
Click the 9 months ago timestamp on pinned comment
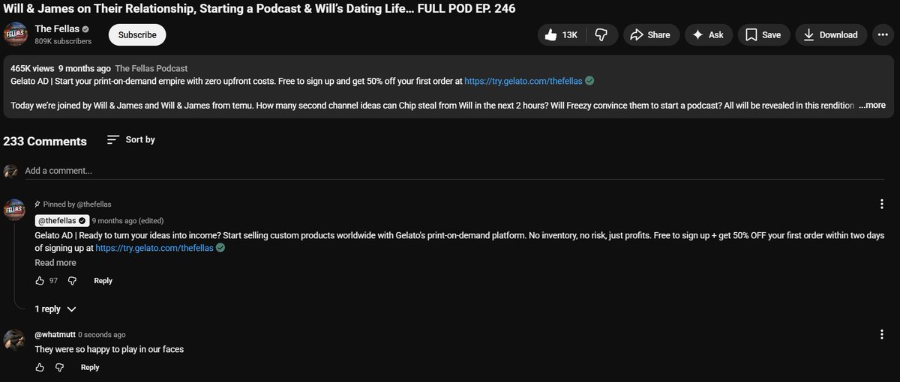tap(126, 221)
